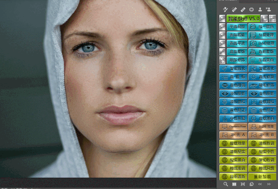The height and width of the screenshot is (189, 278).
Task: Click 重新加载 reload button
Action: point(262,176)
